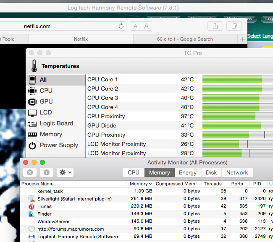Switch to the Memory tab in Activity Monitor
Viewport: 273px width, 242px height.
160,172
